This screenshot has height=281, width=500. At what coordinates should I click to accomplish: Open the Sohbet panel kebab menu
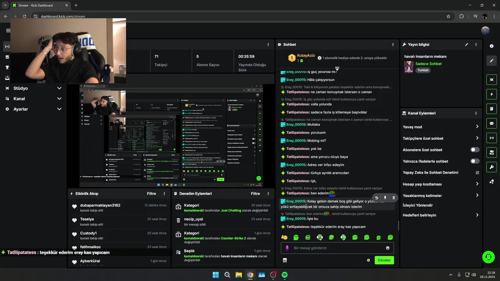392,44
